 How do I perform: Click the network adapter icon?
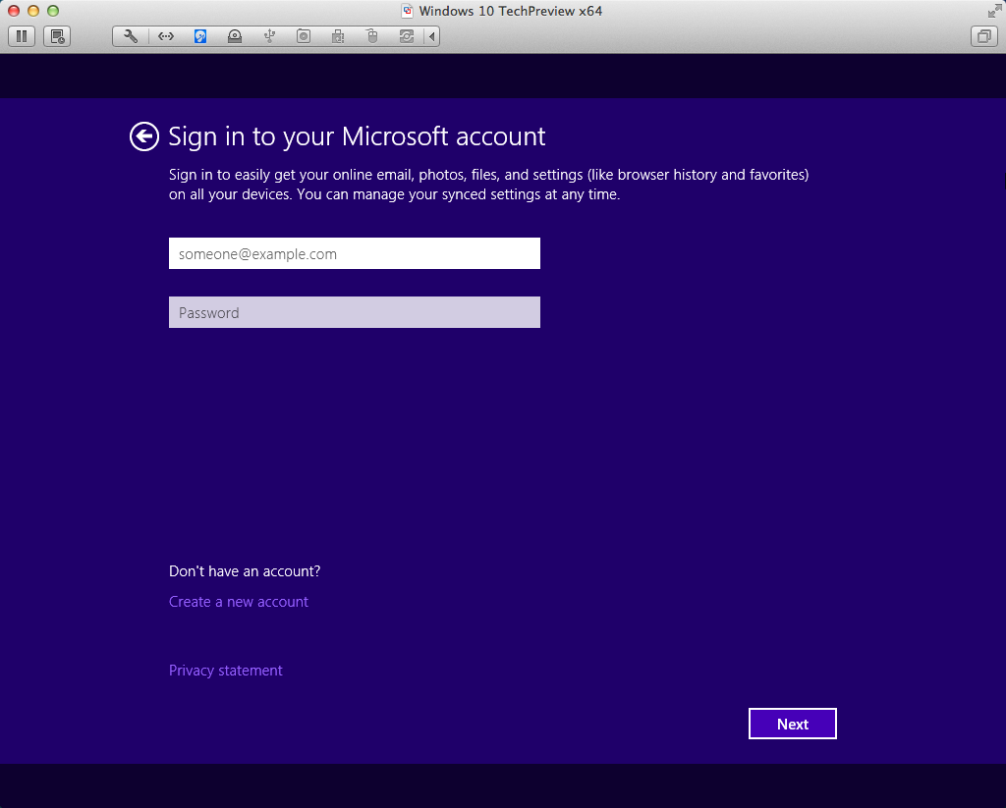click(165, 36)
